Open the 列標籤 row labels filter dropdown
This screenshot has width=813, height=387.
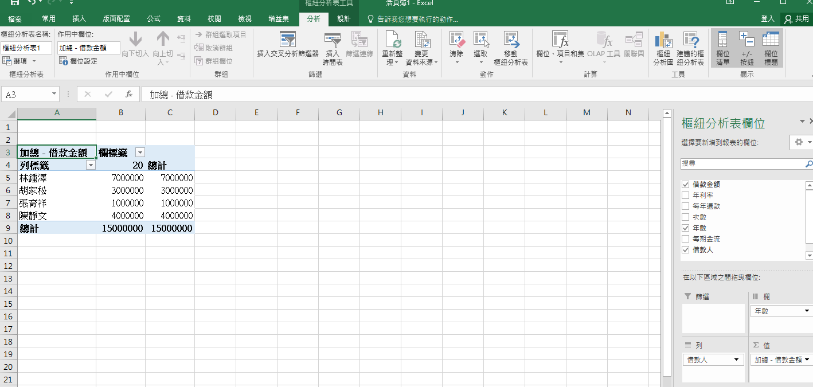[x=91, y=165]
